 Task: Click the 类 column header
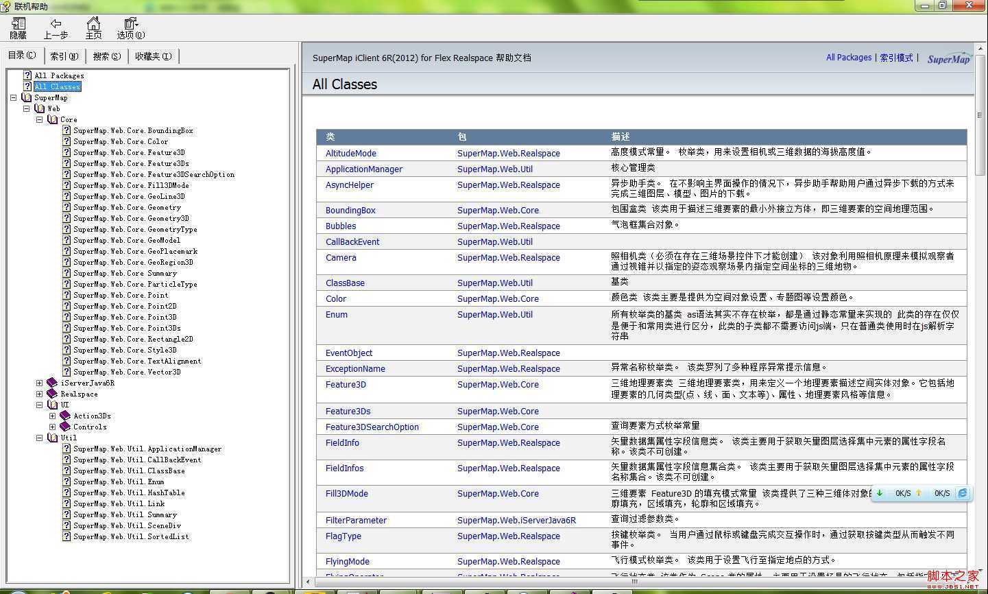point(330,136)
